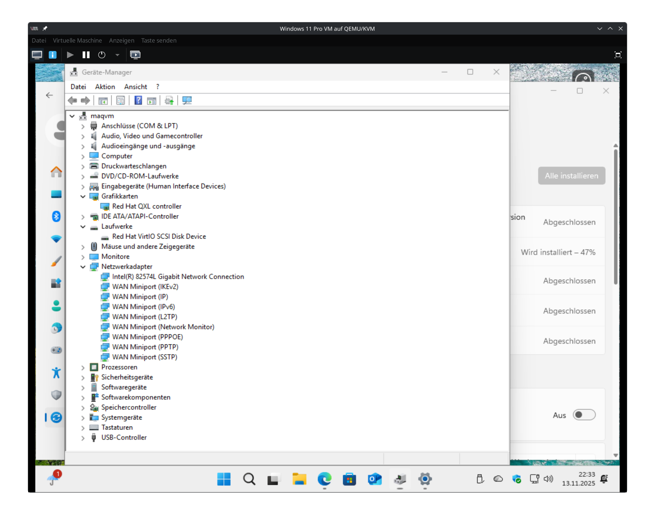Open Time & Language via clock-globe sidebar icon

[56, 328]
